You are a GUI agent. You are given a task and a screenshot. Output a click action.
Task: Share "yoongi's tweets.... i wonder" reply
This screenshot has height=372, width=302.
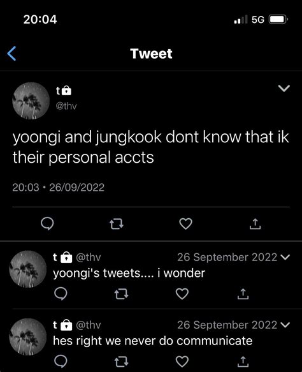[x=243, y=294]
